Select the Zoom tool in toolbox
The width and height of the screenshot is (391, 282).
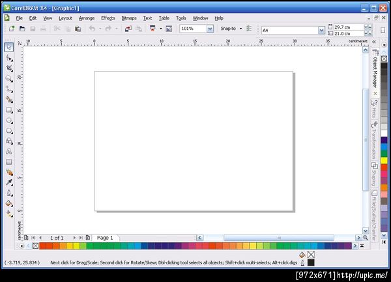9,79
